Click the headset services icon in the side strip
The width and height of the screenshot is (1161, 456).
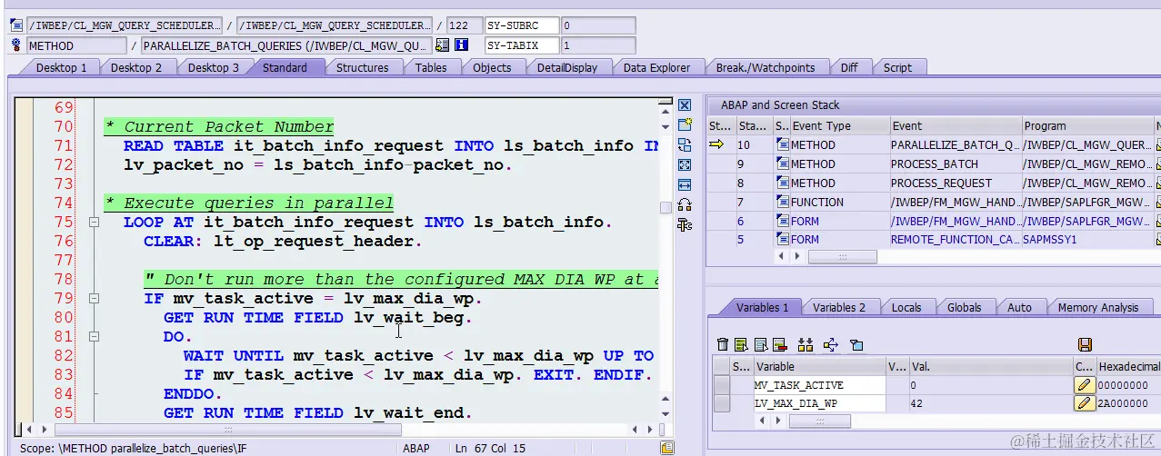click(x=685, y=205)
